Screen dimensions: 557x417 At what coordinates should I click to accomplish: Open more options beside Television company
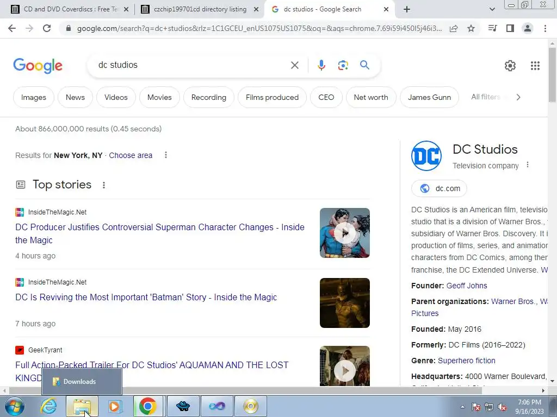click(528, 165)
